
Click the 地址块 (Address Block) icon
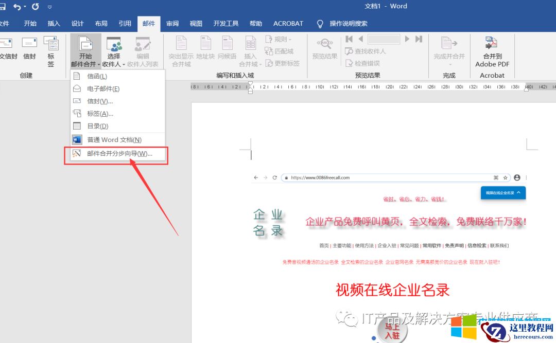pos(205,49)
